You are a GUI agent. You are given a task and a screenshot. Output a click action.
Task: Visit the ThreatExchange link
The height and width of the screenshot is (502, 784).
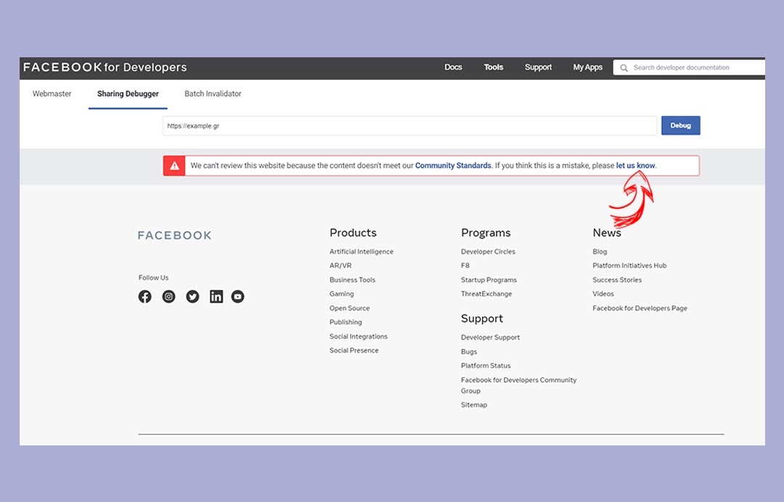(486, 295)
